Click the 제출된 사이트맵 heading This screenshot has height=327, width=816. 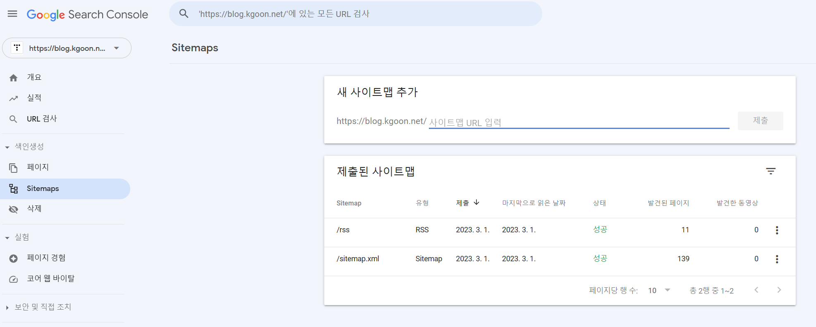click(x=376, y=171)
